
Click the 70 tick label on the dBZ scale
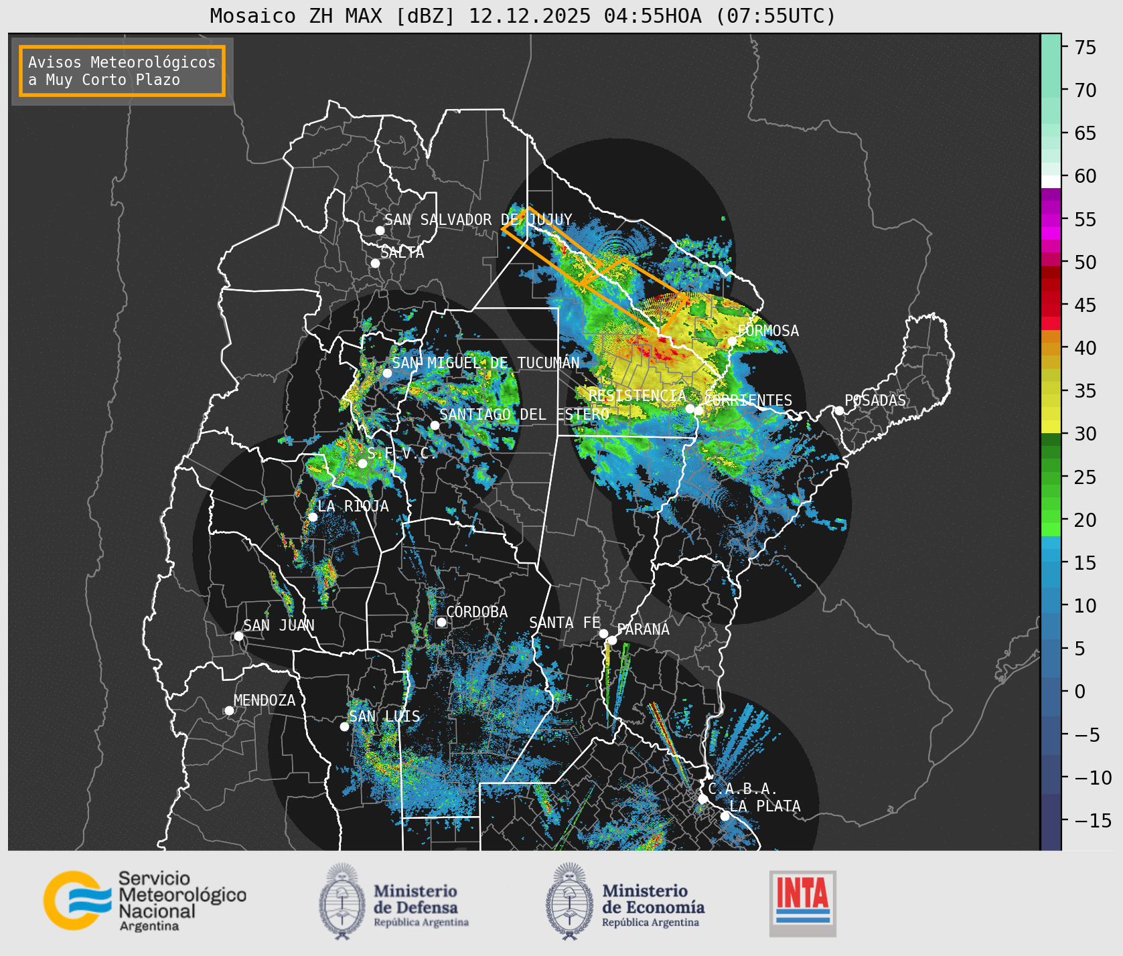tap(1086, 90)
